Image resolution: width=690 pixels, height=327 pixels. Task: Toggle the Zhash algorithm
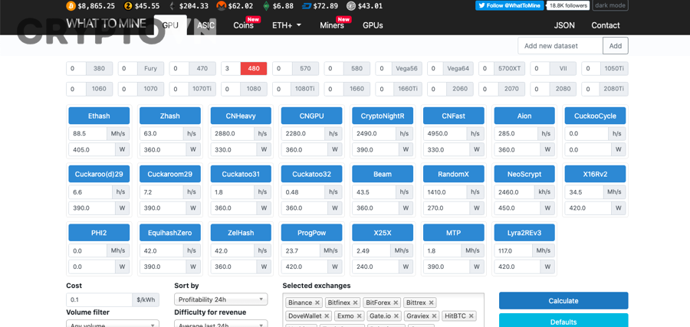pyautogui.click(x=170, y=116)
